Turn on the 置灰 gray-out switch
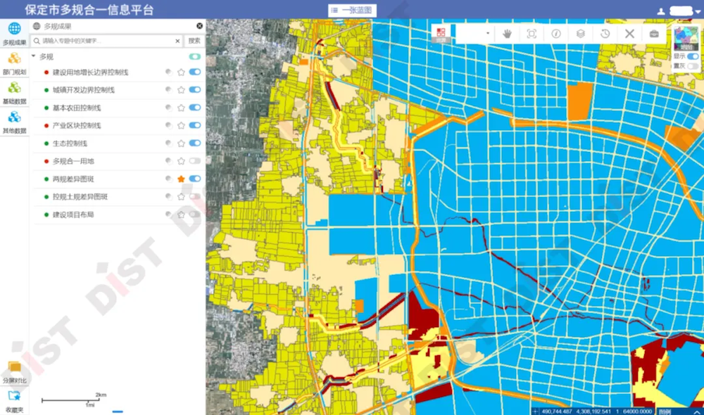The image size is (704, 415). pyautogui.click(x=693, y=65)
